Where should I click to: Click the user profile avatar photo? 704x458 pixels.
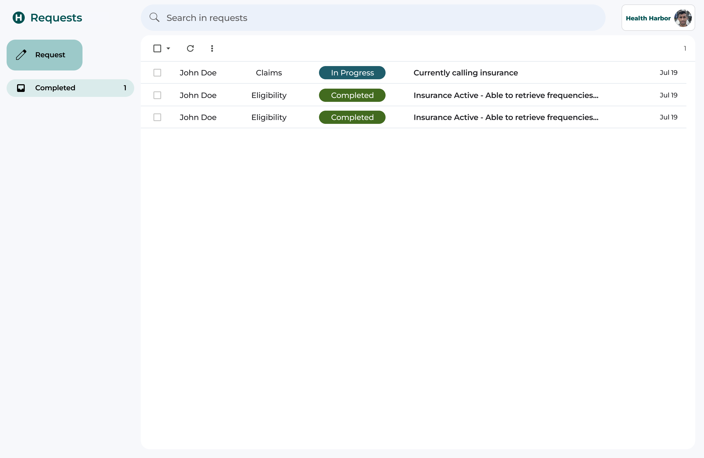coord(683,18)
